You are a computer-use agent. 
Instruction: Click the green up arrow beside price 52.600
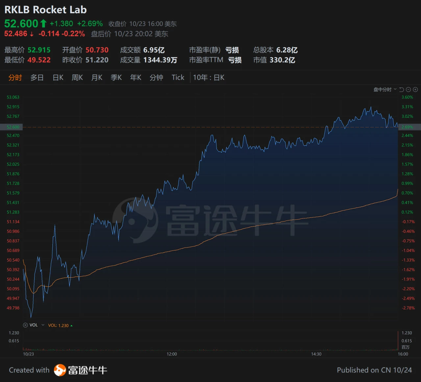(43, 23)
